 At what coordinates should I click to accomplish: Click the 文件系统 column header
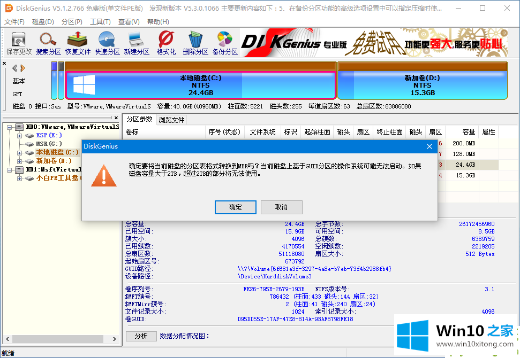[x=262, y=131]
